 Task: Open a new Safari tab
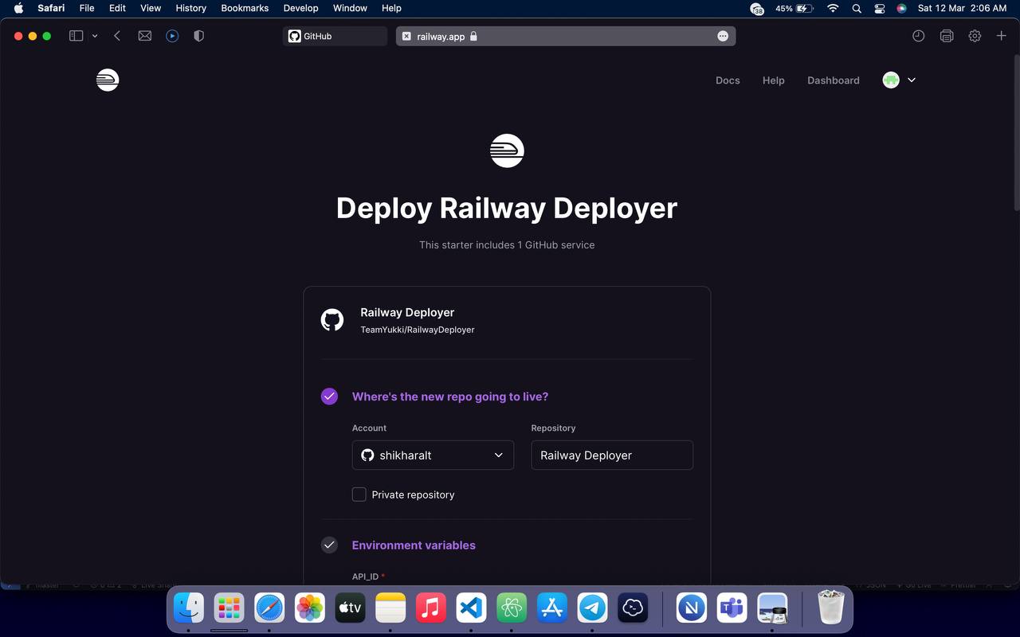tap(1002, 36)
